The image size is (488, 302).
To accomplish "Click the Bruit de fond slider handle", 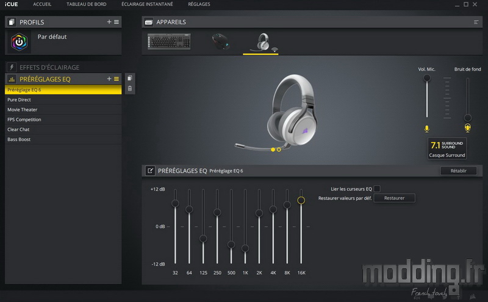I will click(467, 118).
